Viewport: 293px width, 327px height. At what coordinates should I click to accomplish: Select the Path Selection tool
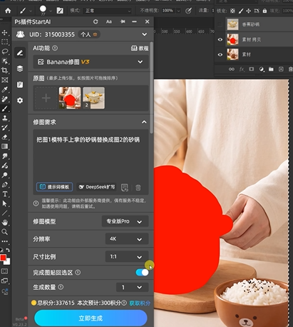click(x=4, y=203)
